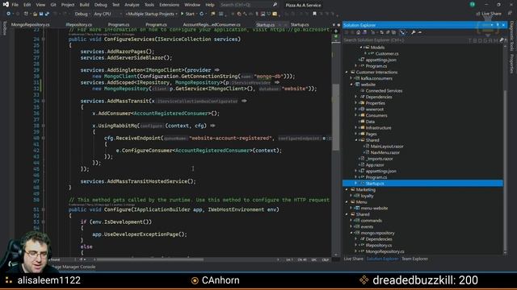This screenshot has height=290, width=517.
Task: Click the Save All toolbar icon
Action: pyautogui.click(x=47, y=14)
